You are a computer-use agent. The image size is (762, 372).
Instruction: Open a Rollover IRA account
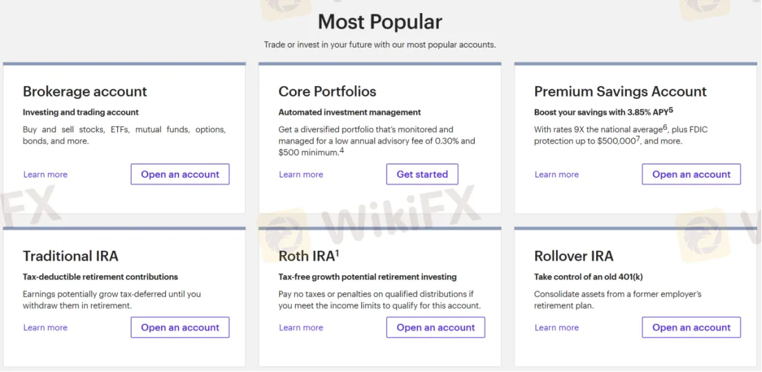point(691,328)
